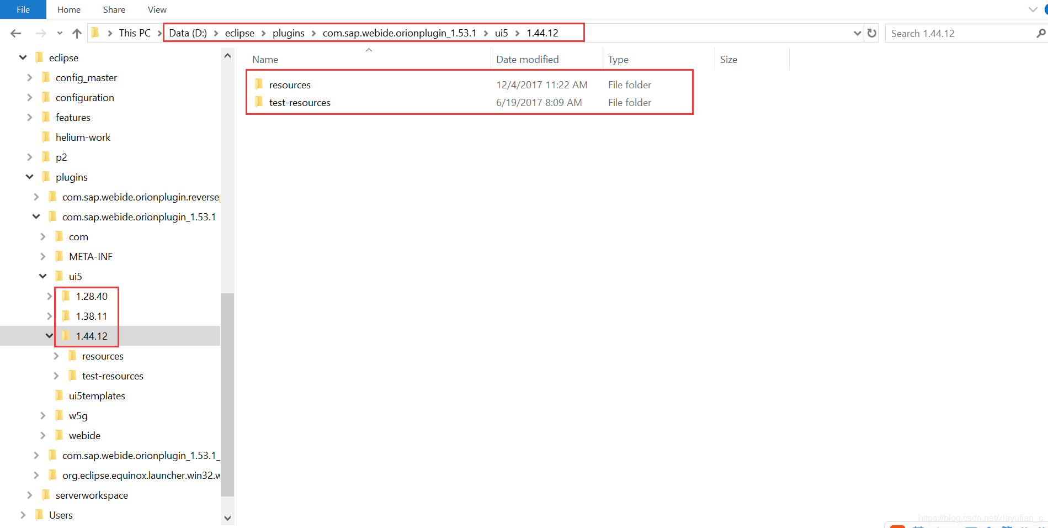This screenshot has height=528, width=1048.
Task: Expand the 1.38.11 tree node
Action: pos(50,316)
